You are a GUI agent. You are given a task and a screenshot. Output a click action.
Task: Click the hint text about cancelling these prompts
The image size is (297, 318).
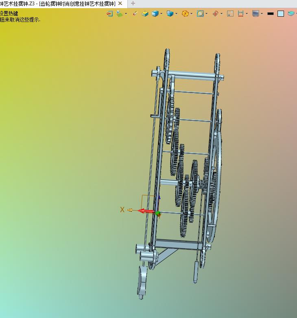(x=20, y=20)
